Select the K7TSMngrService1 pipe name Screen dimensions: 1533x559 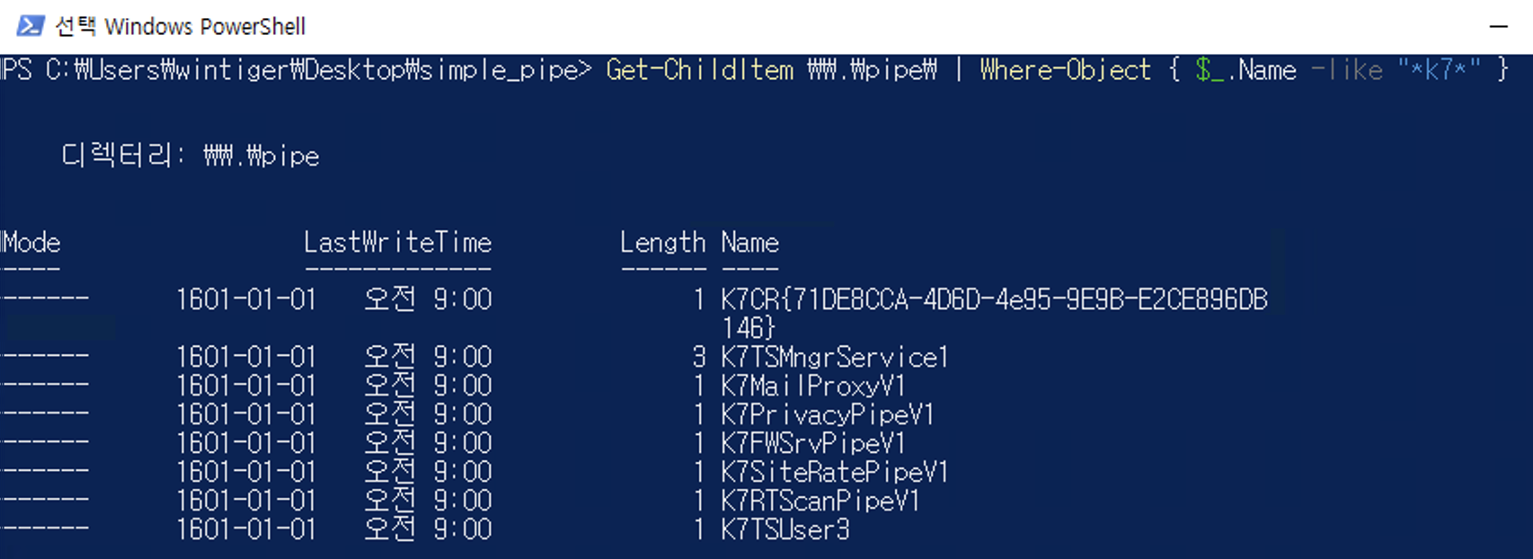tap(834, 358)
